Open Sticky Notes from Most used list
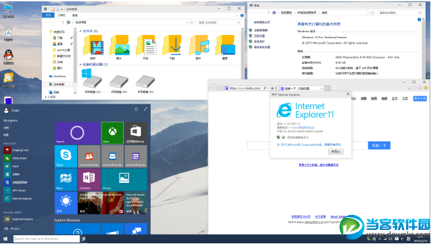The width and height of the screenshot is (431, 244). click(15, 158)
